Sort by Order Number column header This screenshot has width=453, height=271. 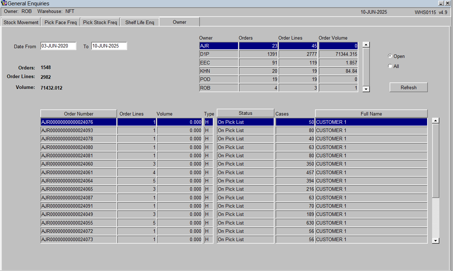[79, 114]
